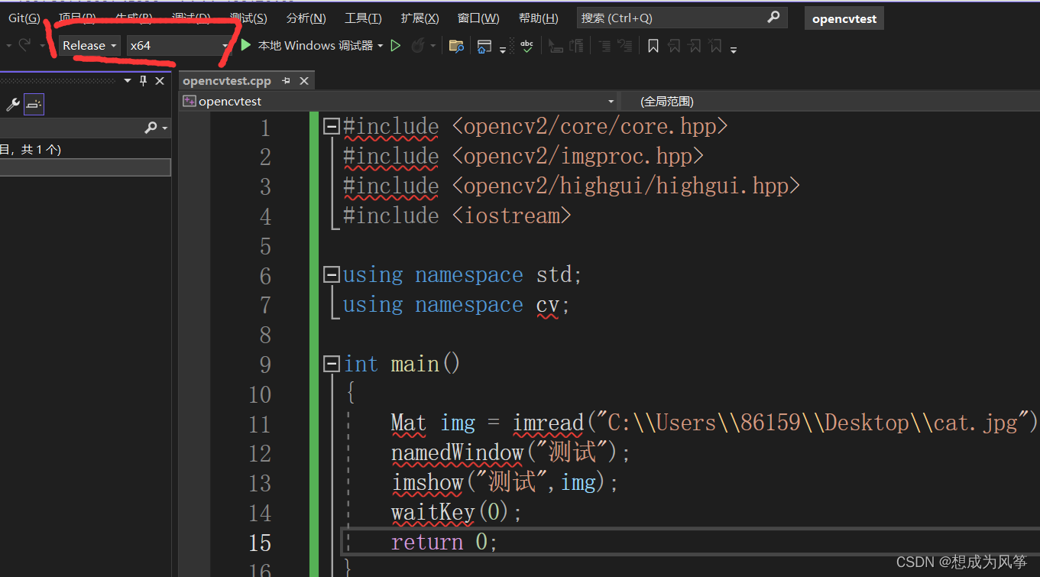Close the left side panel
The image size is (1040, 577).
point(160,80)
